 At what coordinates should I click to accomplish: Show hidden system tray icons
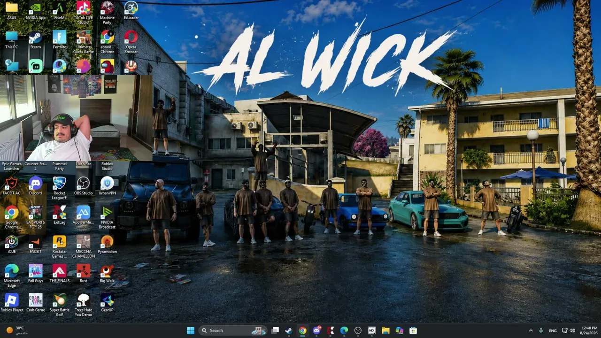click(x=531, y=330)
